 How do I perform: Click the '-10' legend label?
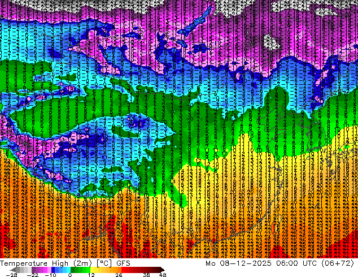(x=50, y=275)
